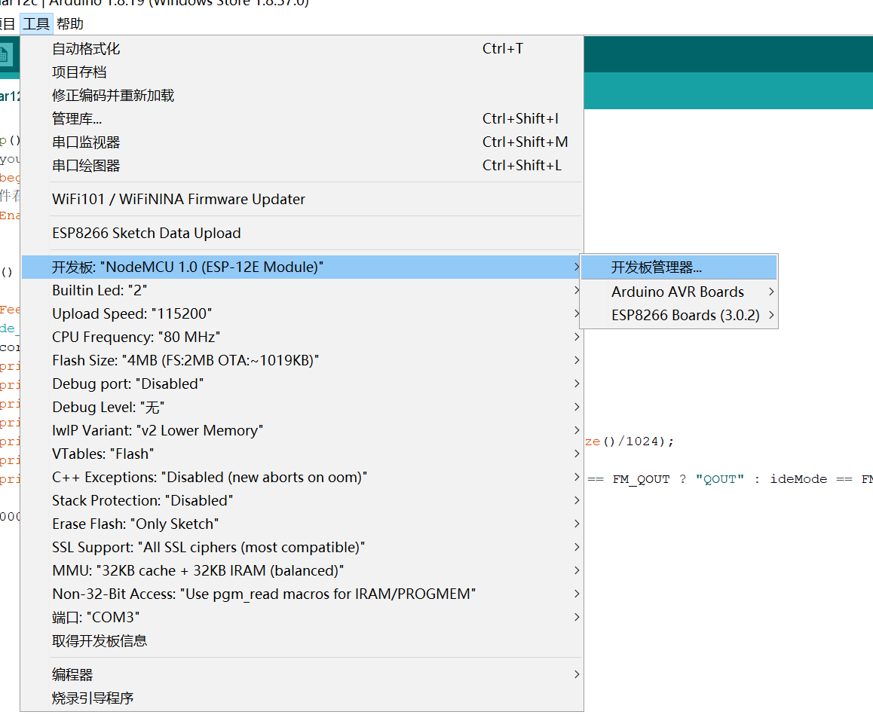This screenshot has width=873, height=727.
Task: Select 取得开发板信息 entry
Action: pos(302,641)
